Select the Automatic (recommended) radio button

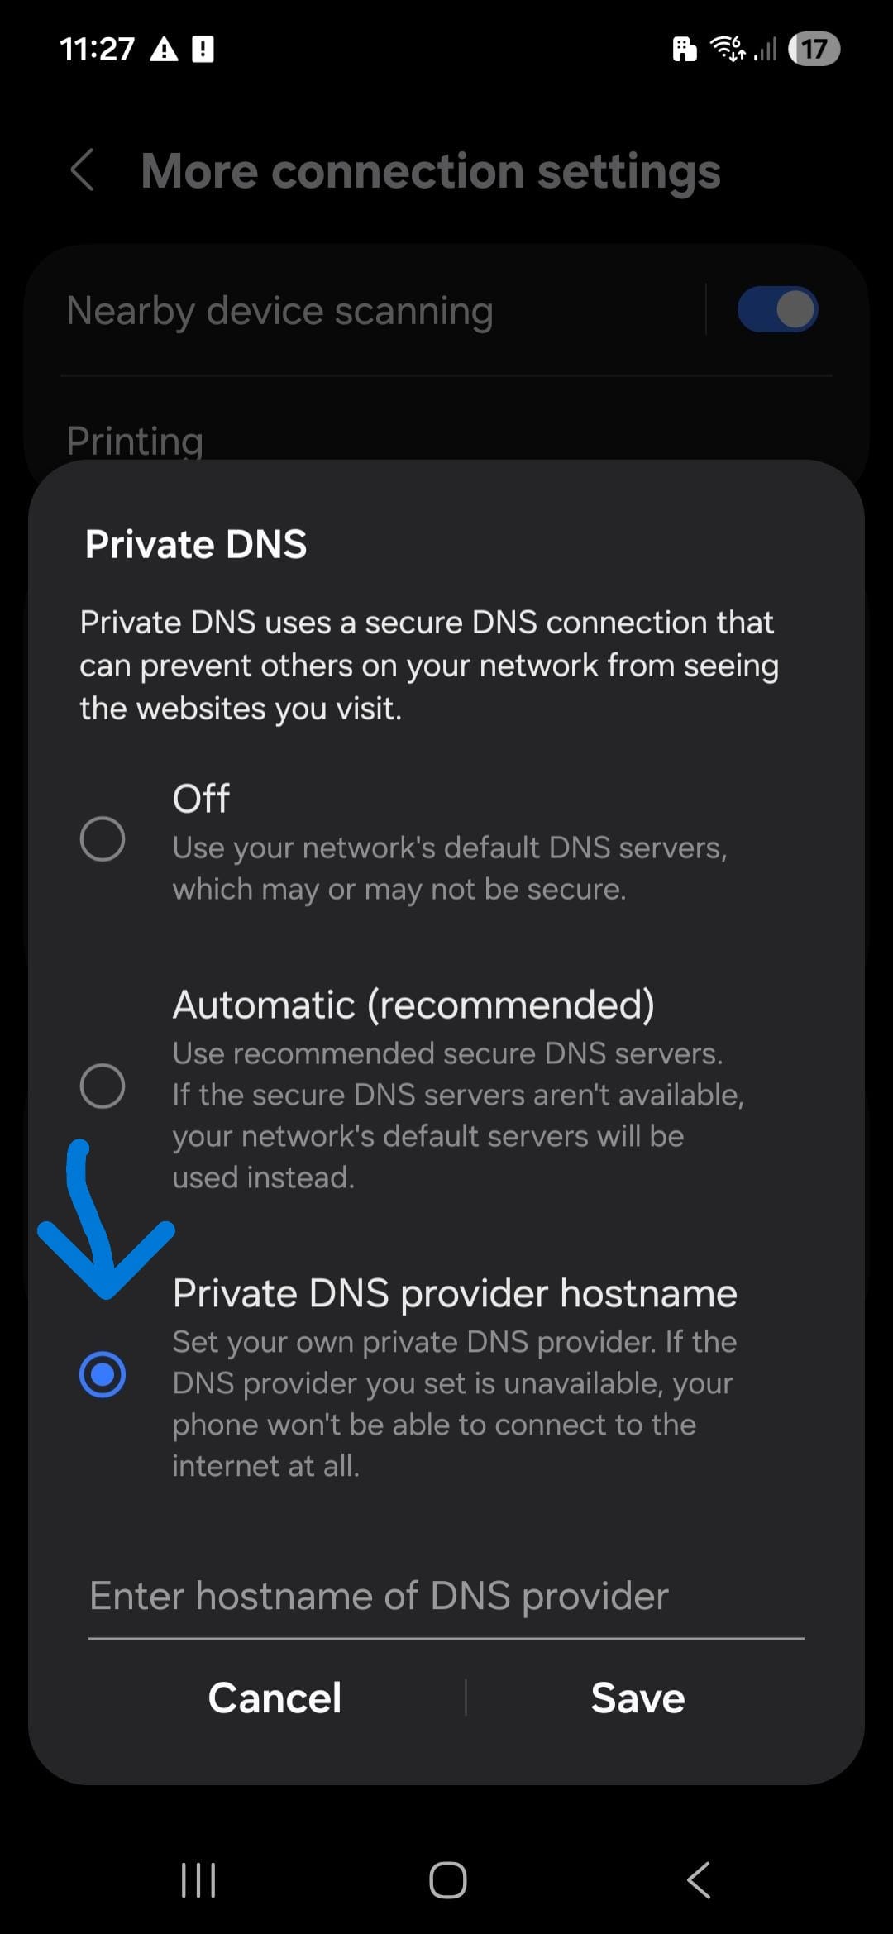click(103, 1085)
